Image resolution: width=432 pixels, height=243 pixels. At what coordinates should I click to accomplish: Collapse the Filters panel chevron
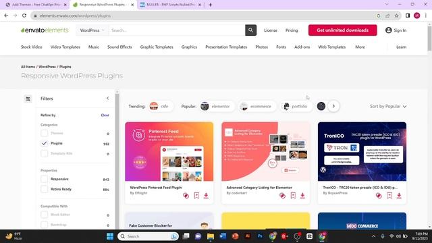point(107,99)
